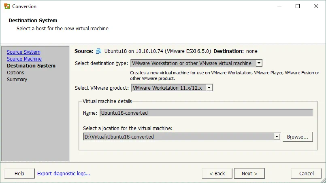Close the Conversion wizard window
The image size is (326, 183).
316,6
